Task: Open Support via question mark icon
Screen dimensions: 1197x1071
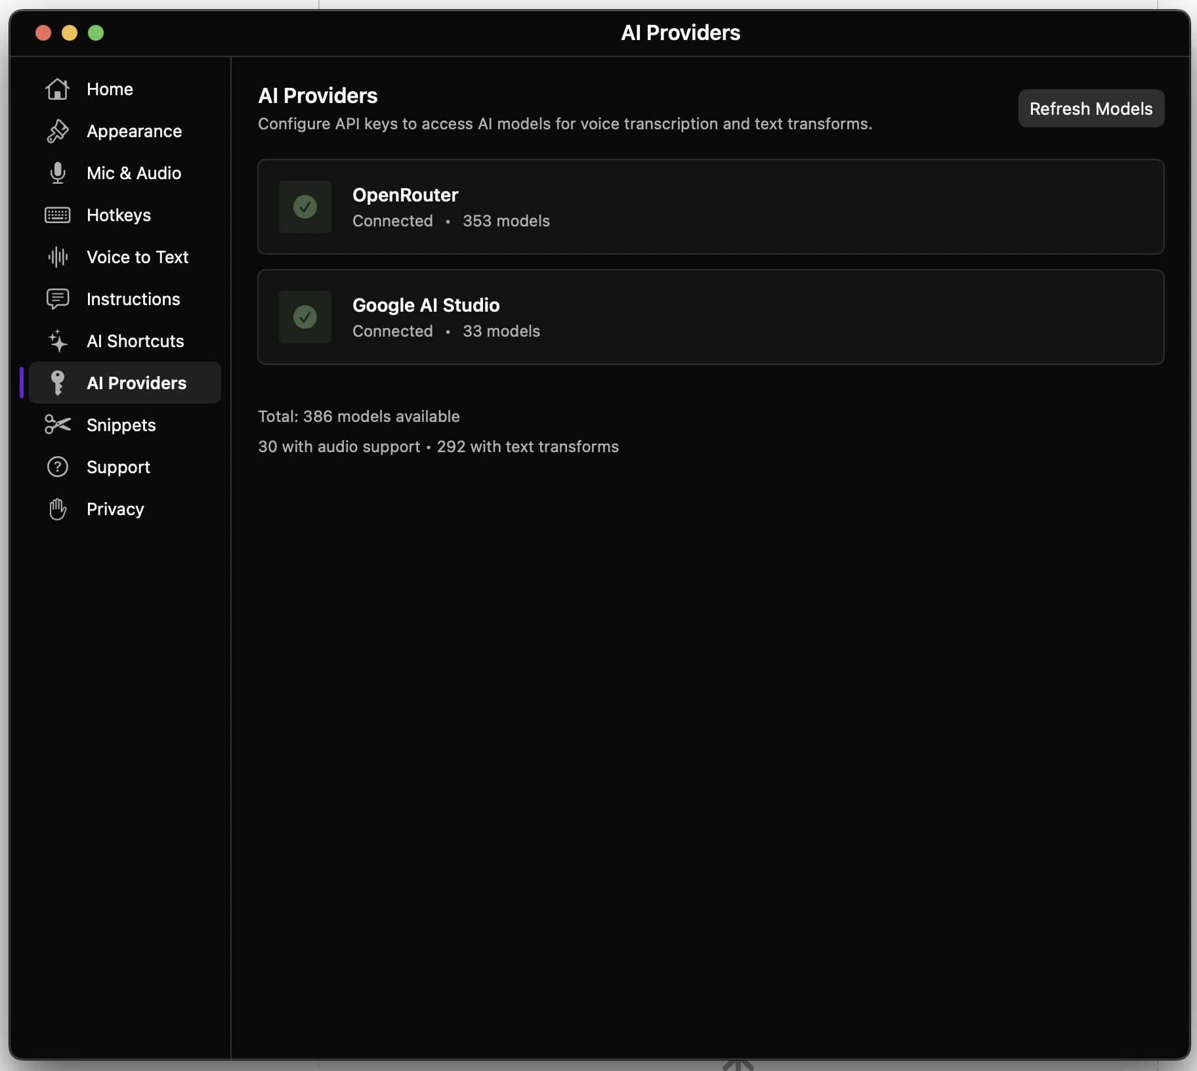Action: tap(58, 467)
